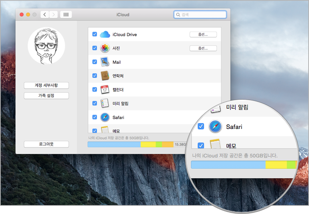Open 옵션 for 사진
The height and width of the screenshot is (214, 309).
click(x=203, y=48)
